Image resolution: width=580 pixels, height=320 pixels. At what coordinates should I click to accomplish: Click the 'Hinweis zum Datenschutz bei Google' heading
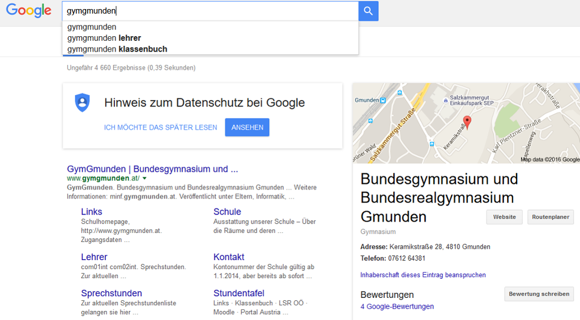tap(204, 103)
